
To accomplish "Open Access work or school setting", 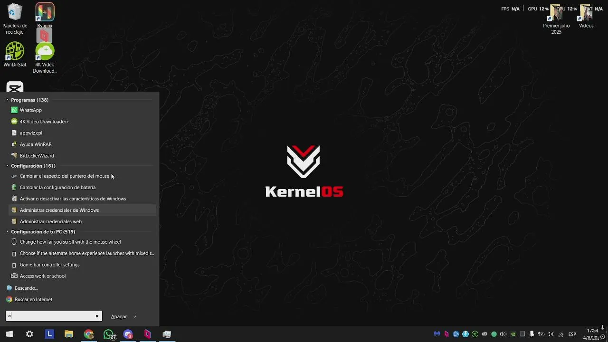I will click(82, 276).
